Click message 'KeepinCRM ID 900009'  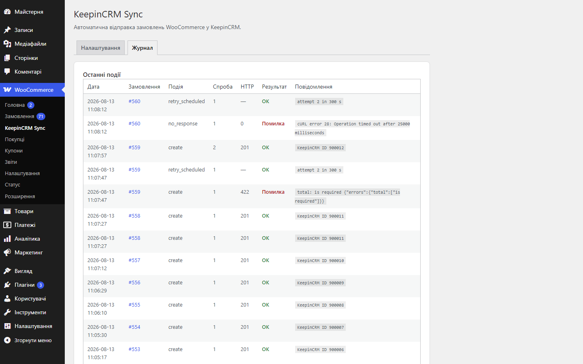pyautogui.click(x=320, y=283)
